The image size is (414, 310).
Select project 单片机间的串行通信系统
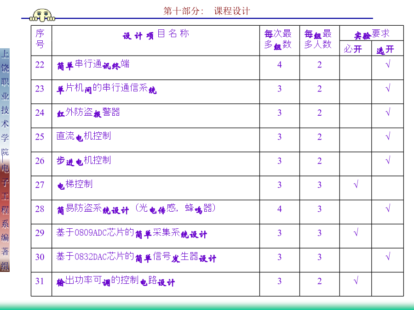tap(107, 88)
